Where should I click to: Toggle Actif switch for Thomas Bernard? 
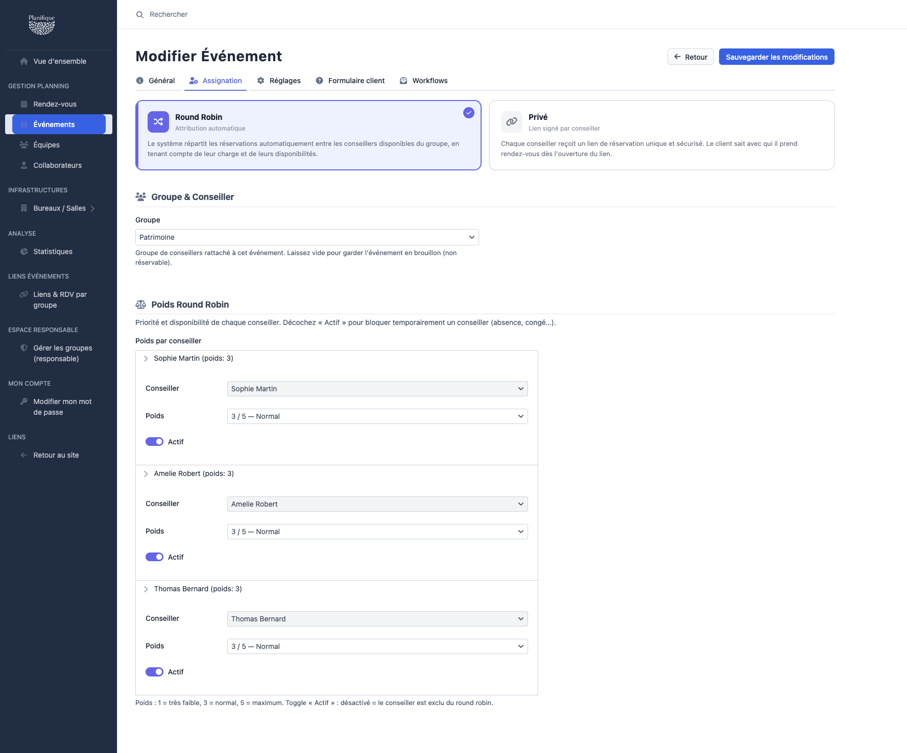pos(155,672)
